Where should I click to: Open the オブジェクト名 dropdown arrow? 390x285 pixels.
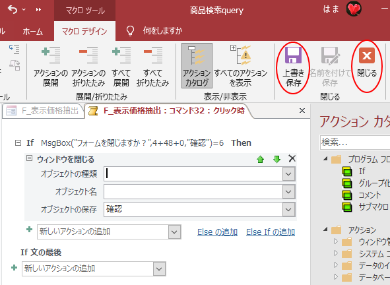288,192
